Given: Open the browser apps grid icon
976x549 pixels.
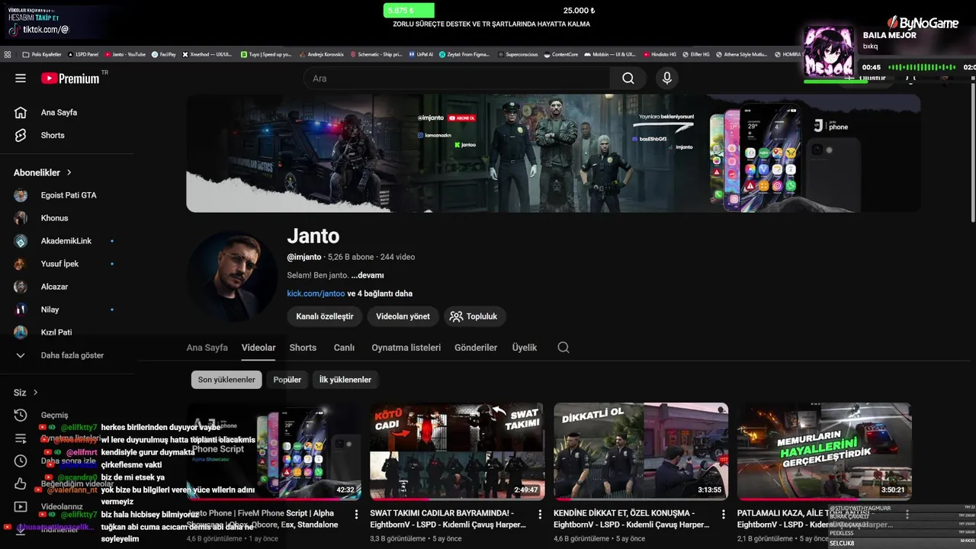Looking at the screenshot, I should coord(8,55).
